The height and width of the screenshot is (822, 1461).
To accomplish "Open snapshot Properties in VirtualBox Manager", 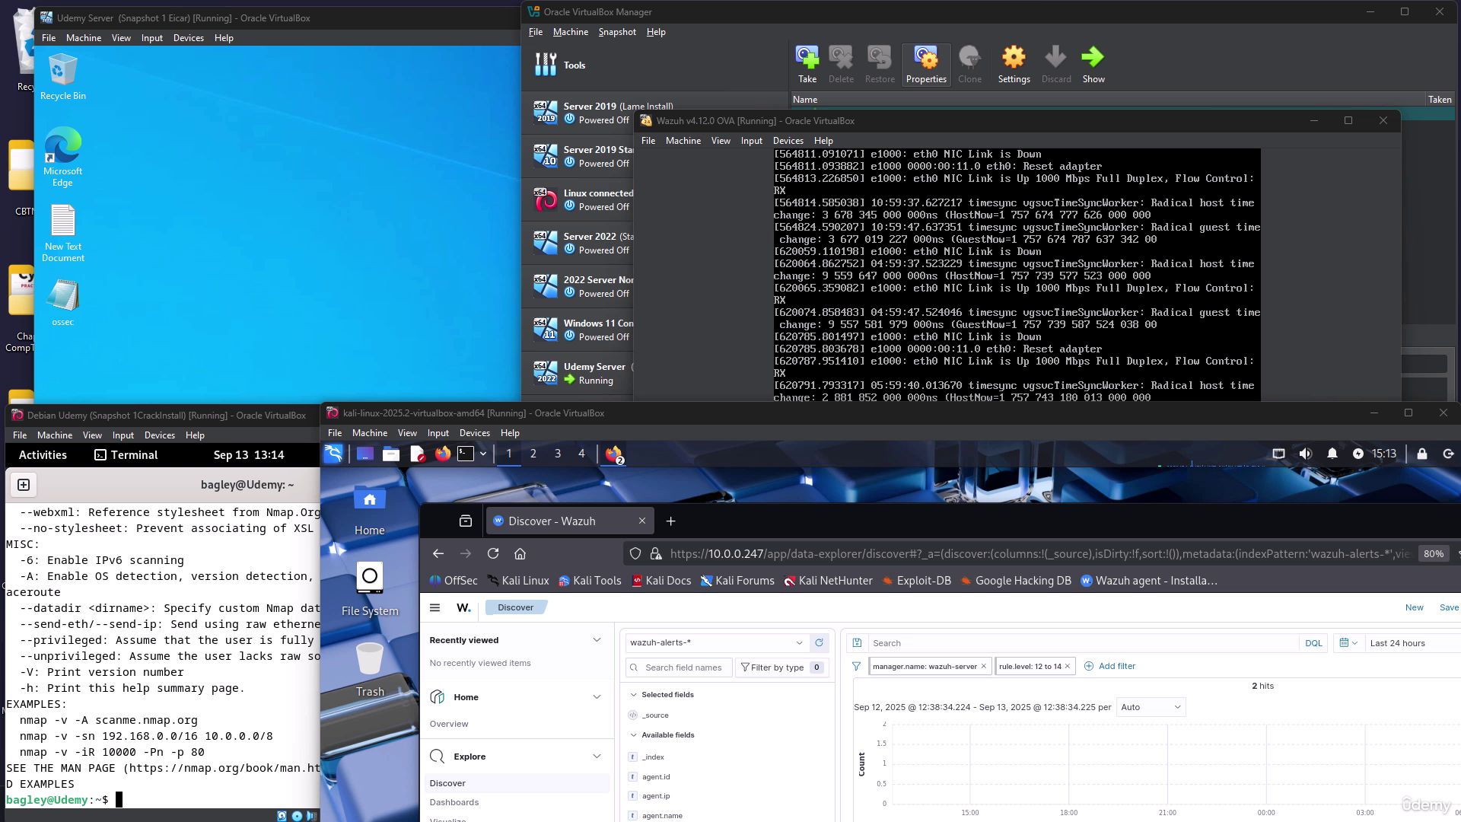I will 926,65.
